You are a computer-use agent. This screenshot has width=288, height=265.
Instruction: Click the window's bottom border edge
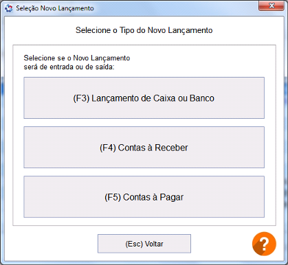[144, 263]
